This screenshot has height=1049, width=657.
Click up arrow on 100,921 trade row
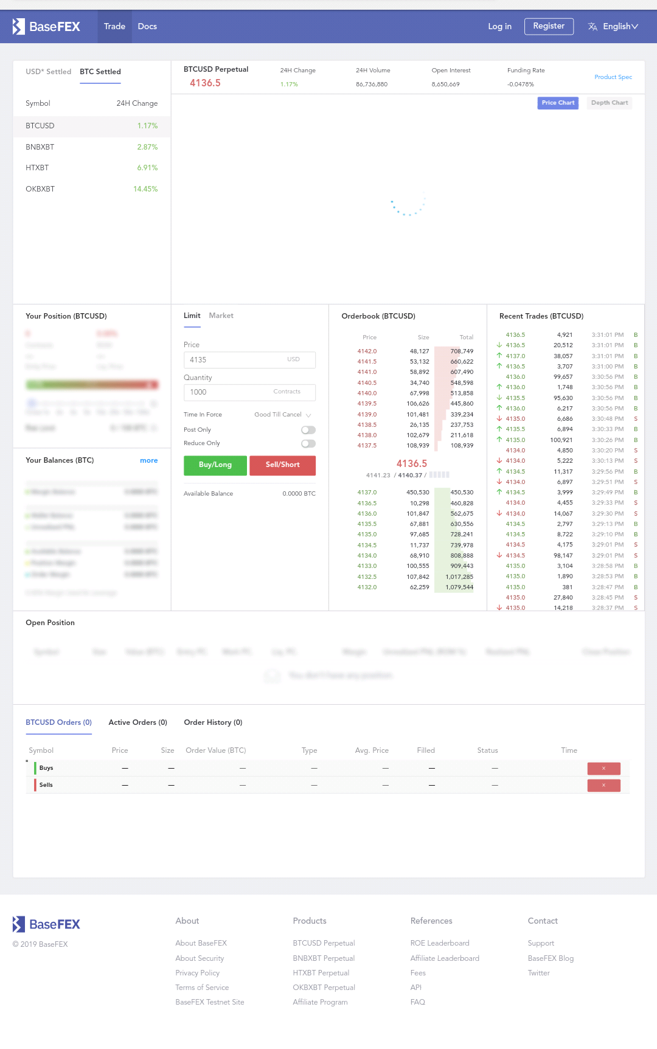pos(499,440)
